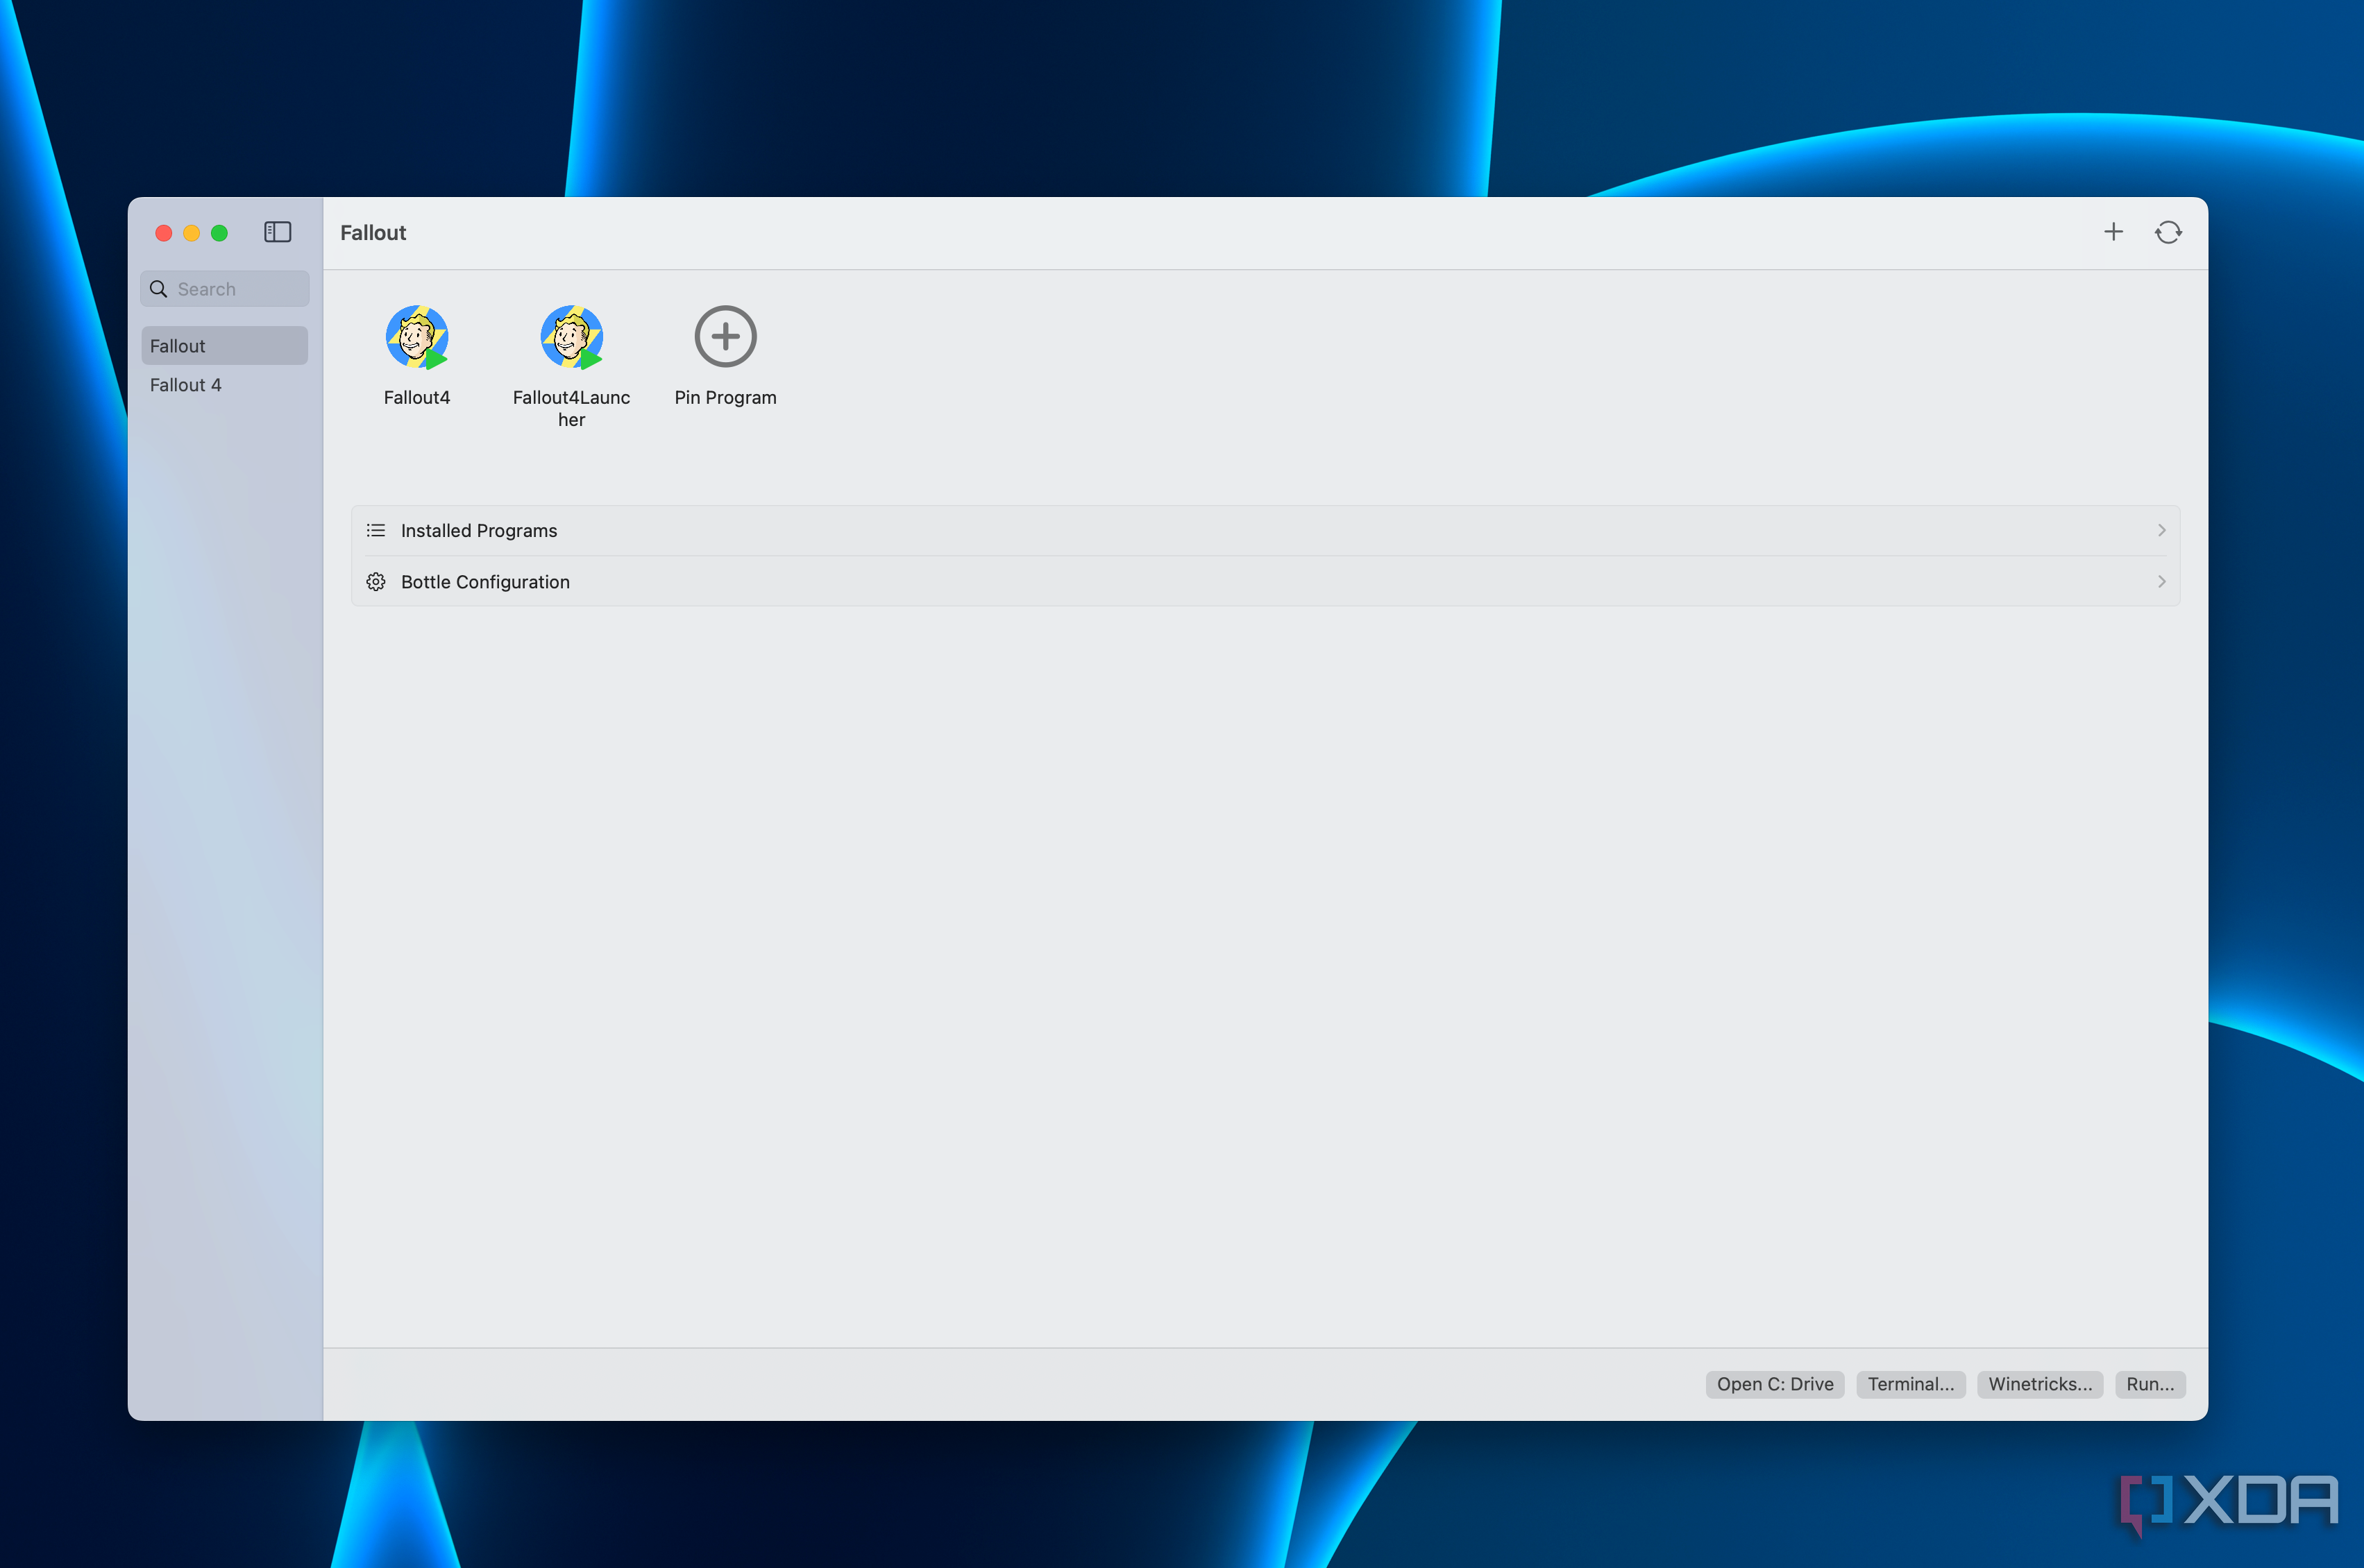2364x1568 pixels.
Task: Minimize the window with the yellow button
Action: pyautogui.click(x=191, y=233)
